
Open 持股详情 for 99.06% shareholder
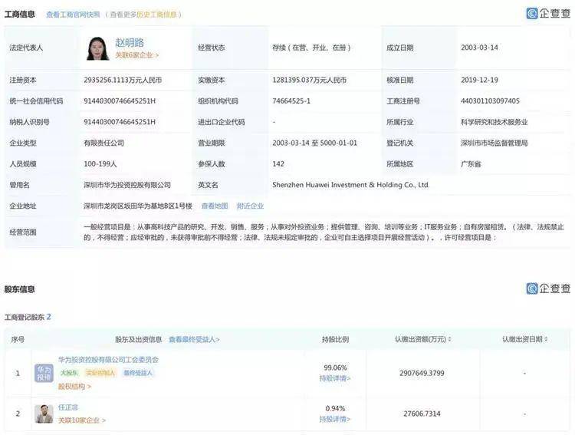[x=335, y=378]
